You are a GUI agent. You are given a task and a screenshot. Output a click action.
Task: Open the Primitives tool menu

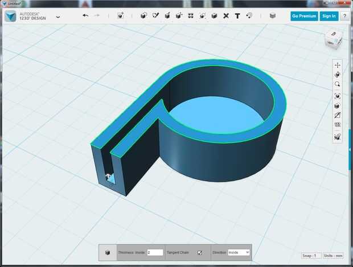tap(143, 15)
